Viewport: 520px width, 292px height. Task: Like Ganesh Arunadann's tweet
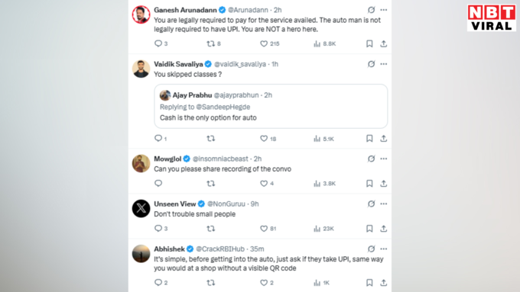pos(264,43)
